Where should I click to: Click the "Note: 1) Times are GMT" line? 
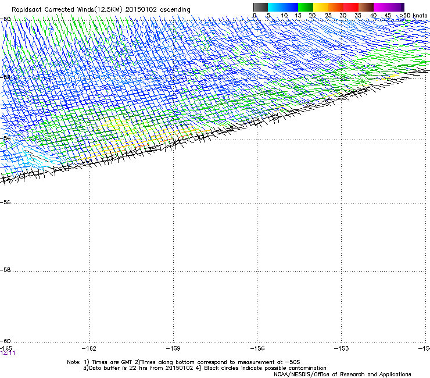tap(100, 362)
